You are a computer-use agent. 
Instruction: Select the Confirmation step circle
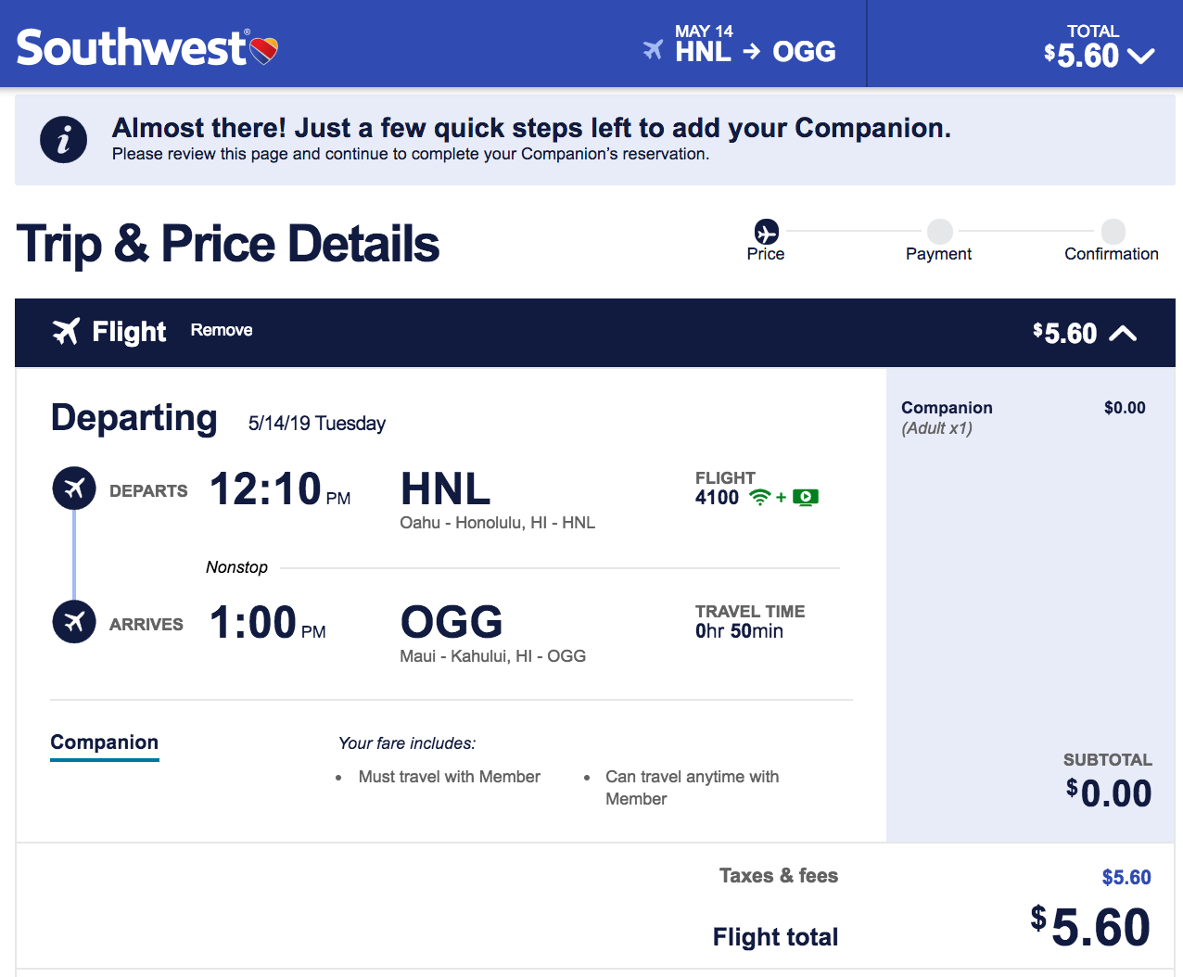(x=1113, y=232)
